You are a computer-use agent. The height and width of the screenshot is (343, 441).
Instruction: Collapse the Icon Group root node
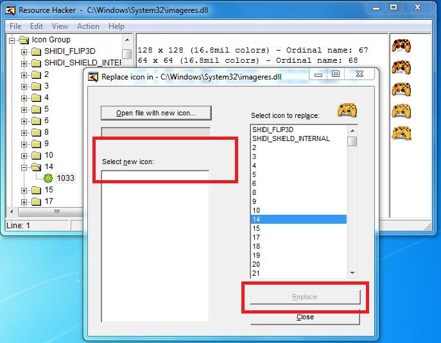12,40
